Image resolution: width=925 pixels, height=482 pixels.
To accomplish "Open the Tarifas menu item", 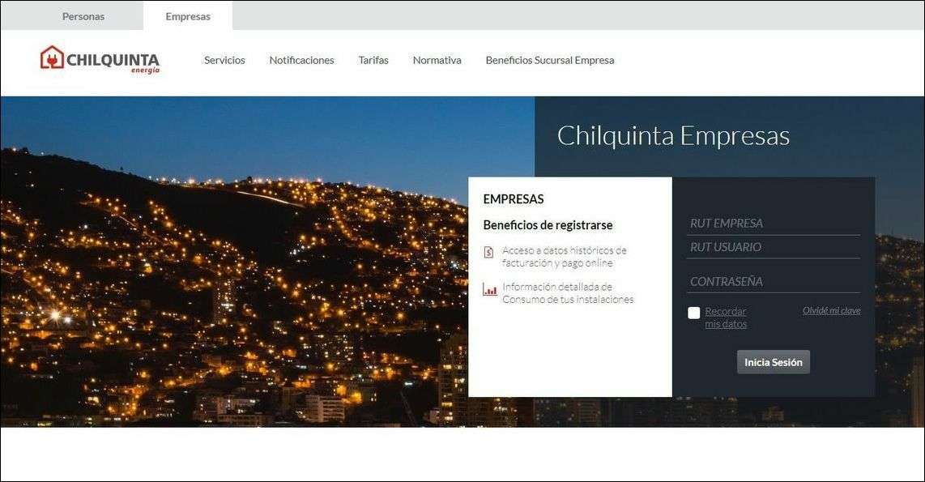I will [x=373, y=60].
